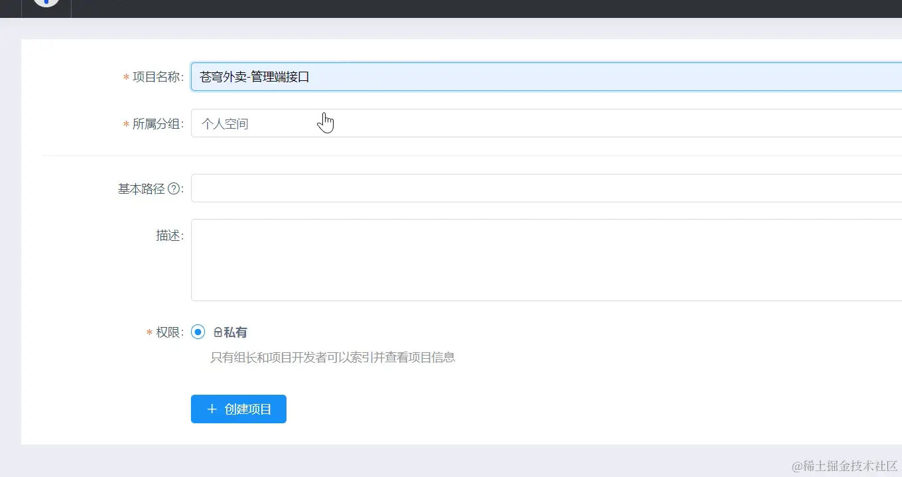Click the text 只有组长和项目开发者可以索引并查看项目信息
Viewport: 902px width, 477px height.
point(333,358)
